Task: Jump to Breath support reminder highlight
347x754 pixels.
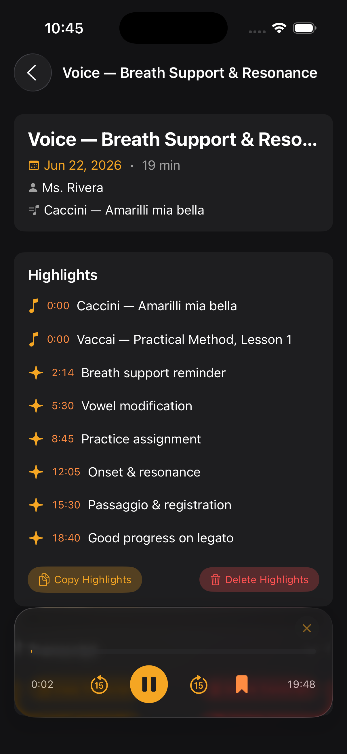Action: (173, 373)
